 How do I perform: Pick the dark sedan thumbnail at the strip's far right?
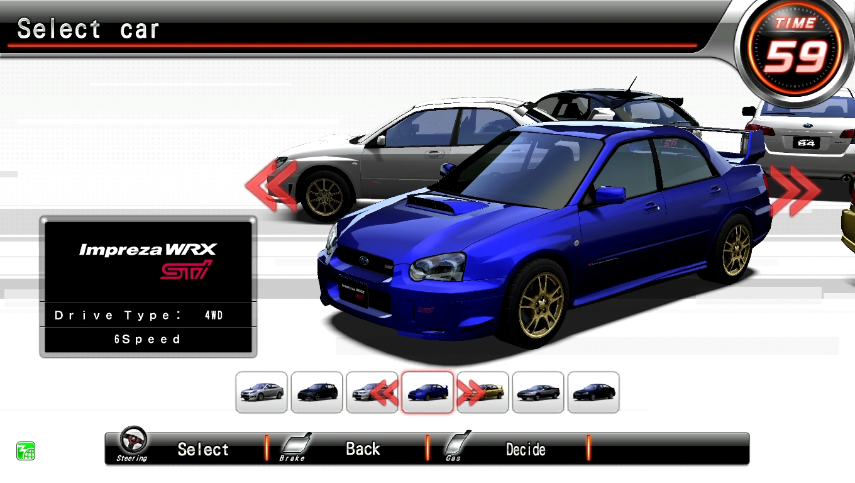click(x=593, y=392)
